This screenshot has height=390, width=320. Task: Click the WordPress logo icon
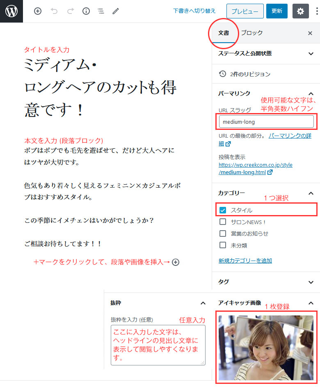[11, 11]
